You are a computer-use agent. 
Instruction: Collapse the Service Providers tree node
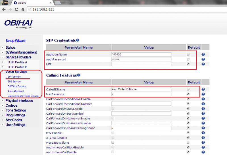pyautogui.click(x=3, y=57)
